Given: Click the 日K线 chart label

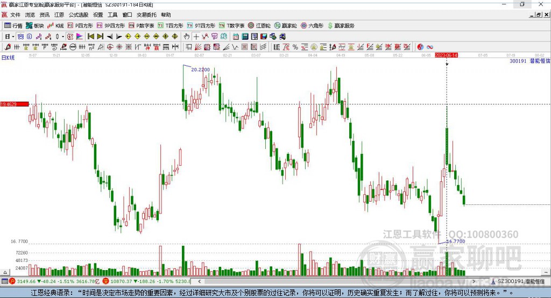Looking at the screenshot, I should [8, 58].
